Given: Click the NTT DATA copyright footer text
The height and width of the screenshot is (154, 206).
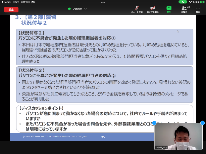Looking at the screenshot, I should (x=55, y=137).
